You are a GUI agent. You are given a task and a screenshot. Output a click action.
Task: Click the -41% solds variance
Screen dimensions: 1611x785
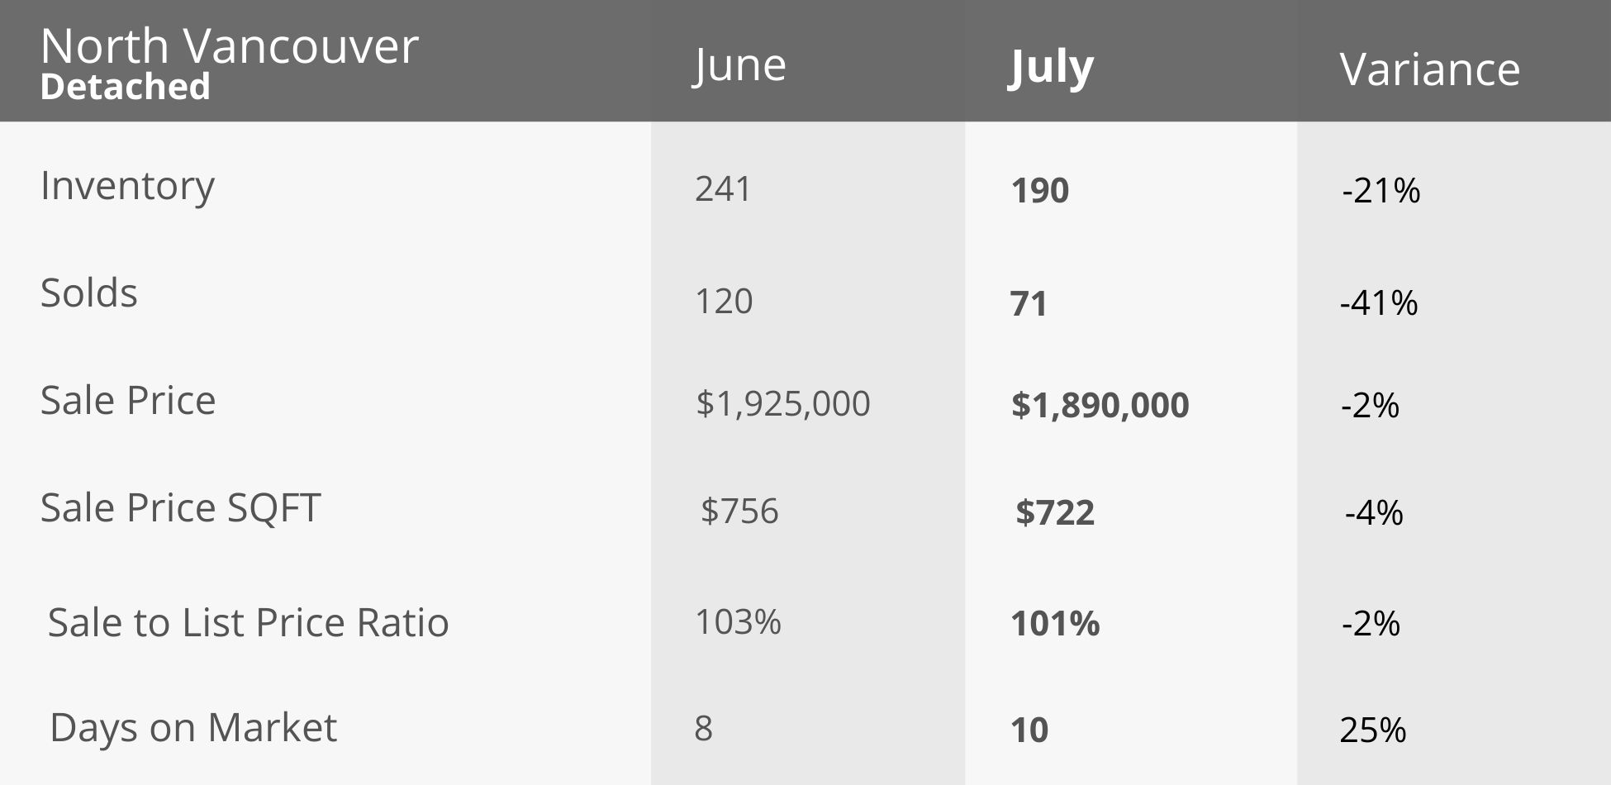click(1379, 303)
